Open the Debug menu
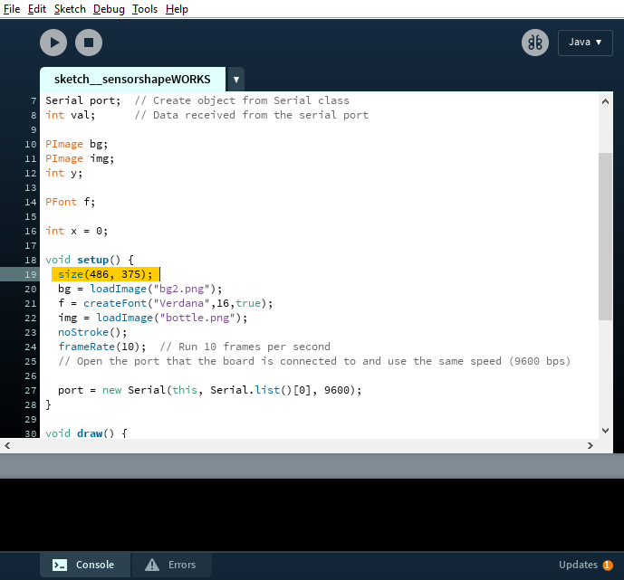Screen dimensions: 624x580 click(x=109, y=9)
